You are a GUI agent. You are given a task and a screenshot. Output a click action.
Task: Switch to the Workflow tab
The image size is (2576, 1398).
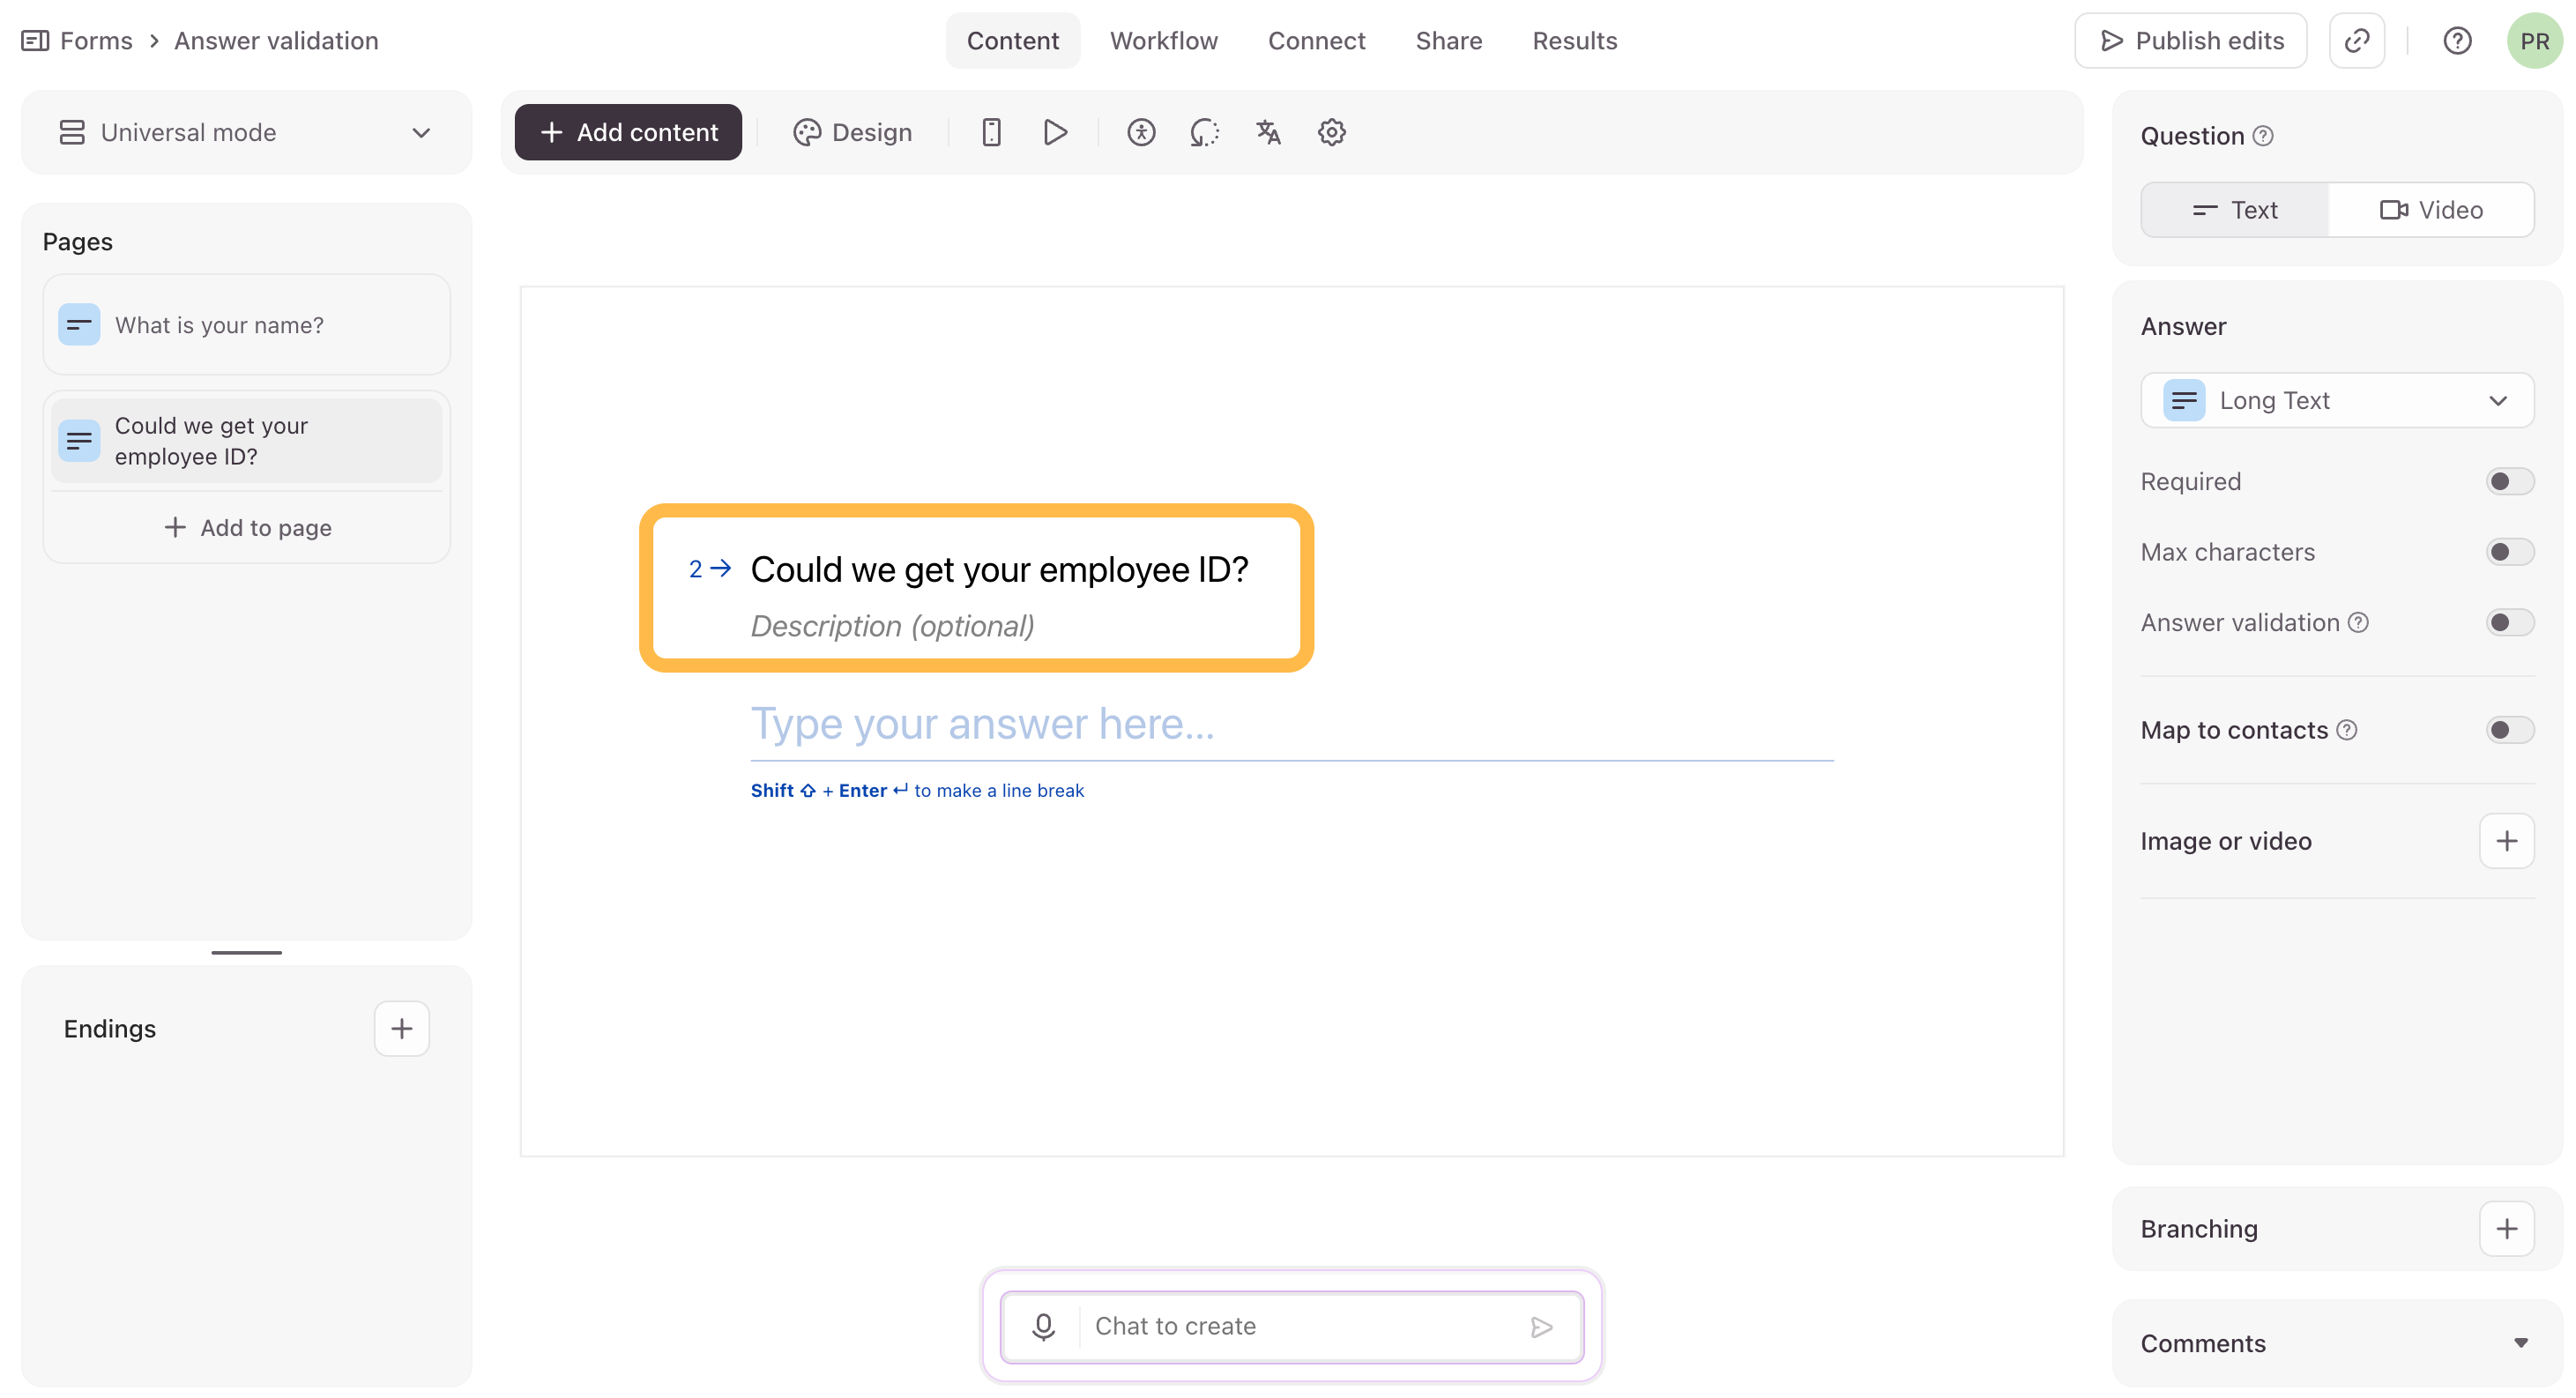(1163, 41)
